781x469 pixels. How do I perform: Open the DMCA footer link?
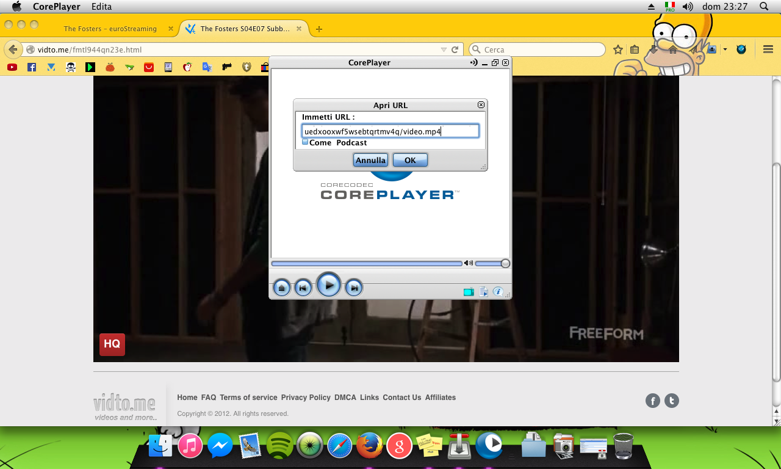345,398
